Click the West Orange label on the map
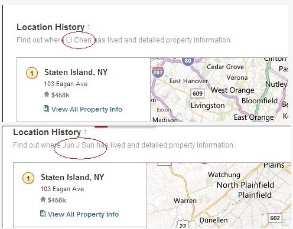The image size is (293, 229). tap(232, 90)
